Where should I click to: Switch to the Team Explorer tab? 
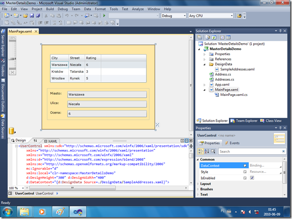coord(244,121)
